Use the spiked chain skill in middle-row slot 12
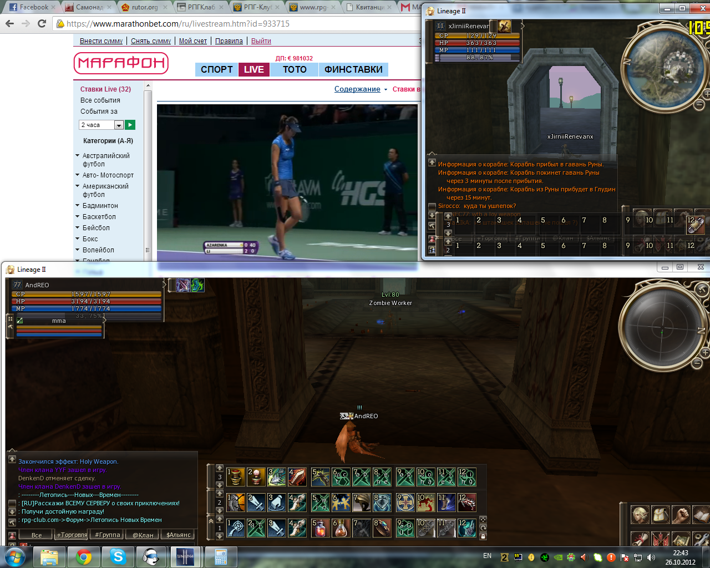710x568 pixels. (466, 503)
